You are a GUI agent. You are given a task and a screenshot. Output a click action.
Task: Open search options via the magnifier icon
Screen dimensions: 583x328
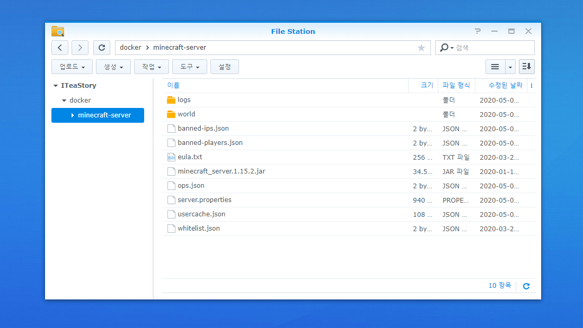tap(446, 48)
